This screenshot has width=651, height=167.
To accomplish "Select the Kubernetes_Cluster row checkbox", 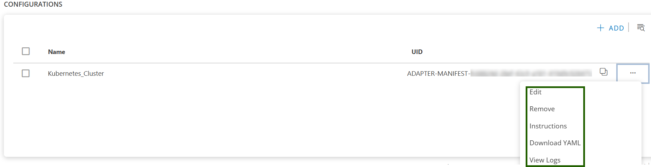I will pyautogui.click(x=26, y=73).
